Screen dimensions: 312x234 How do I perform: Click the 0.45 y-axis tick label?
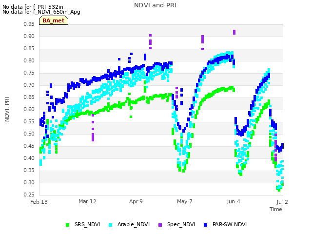(x=29, y=146)
